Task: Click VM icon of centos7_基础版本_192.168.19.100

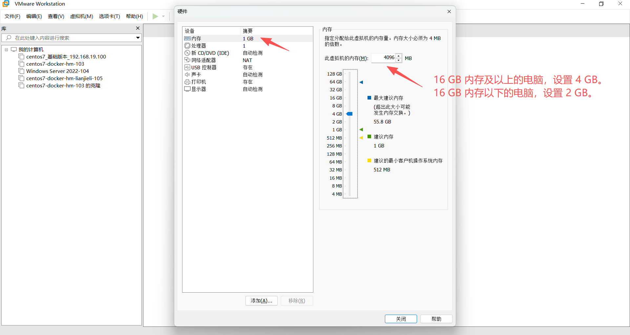Action: (x=21, y=56)
